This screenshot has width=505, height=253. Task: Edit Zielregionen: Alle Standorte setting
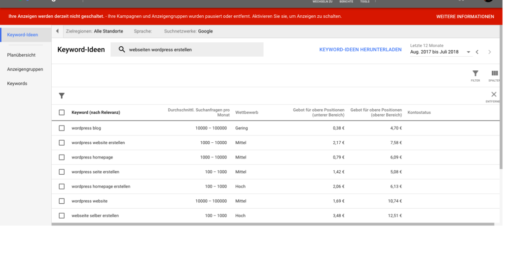tap(94, 31)
